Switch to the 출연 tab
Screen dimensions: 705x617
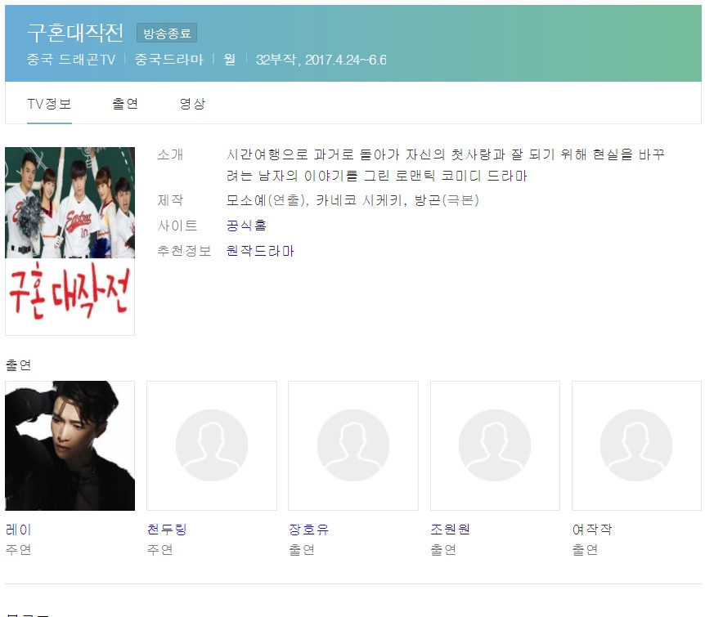click(x=125, y=104)
